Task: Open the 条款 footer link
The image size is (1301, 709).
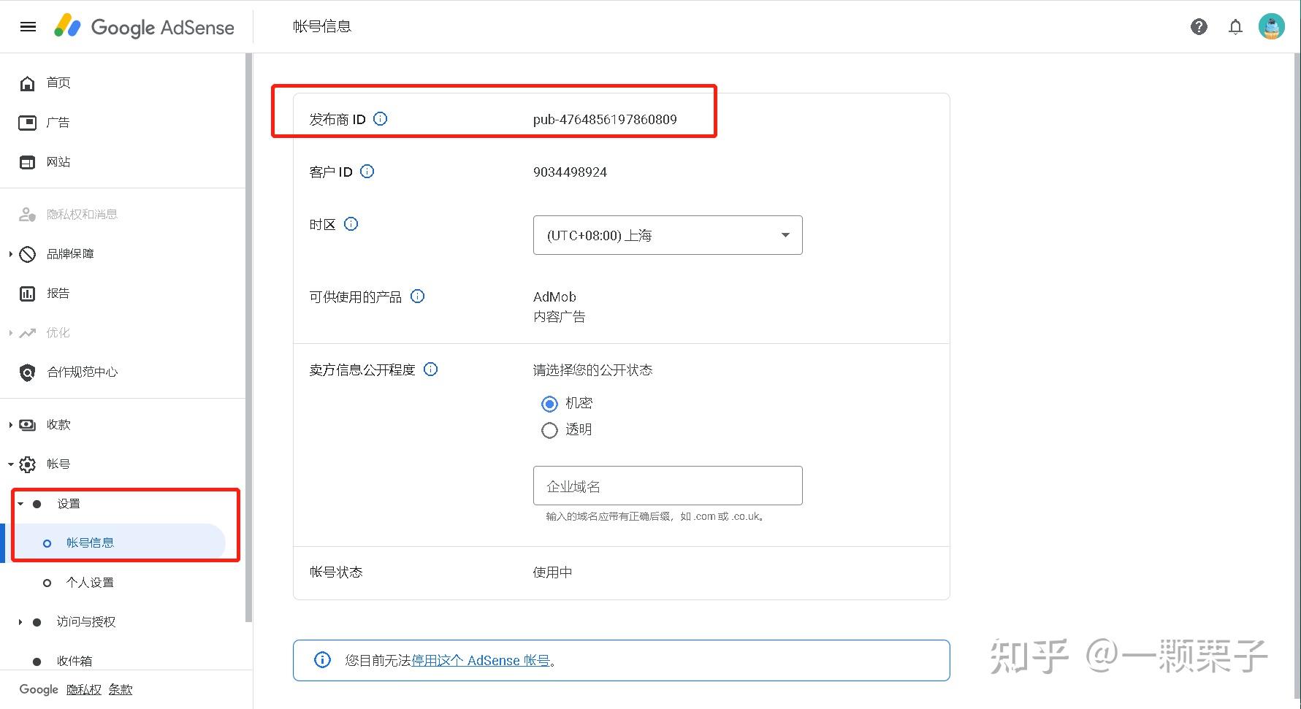Action: (121, 689)
